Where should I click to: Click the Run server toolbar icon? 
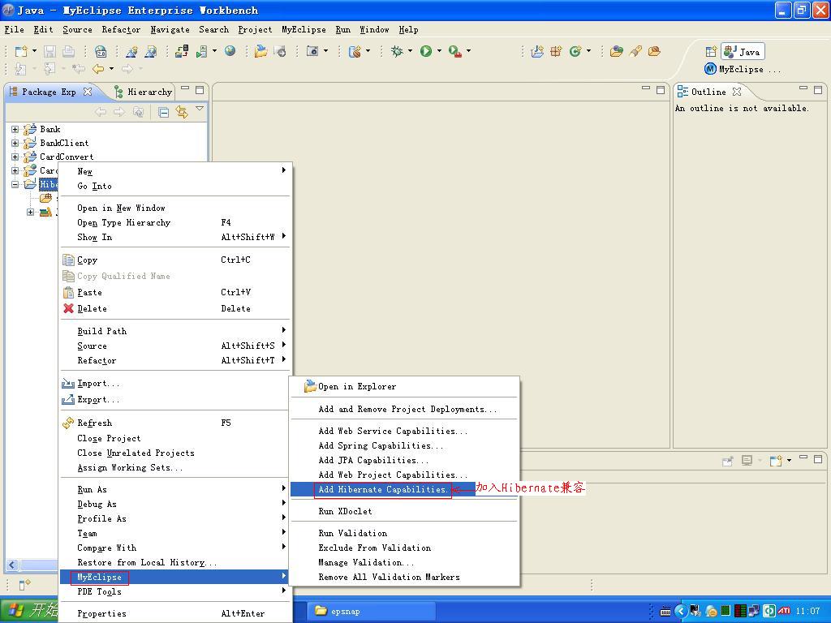click(x=202, y=51)
